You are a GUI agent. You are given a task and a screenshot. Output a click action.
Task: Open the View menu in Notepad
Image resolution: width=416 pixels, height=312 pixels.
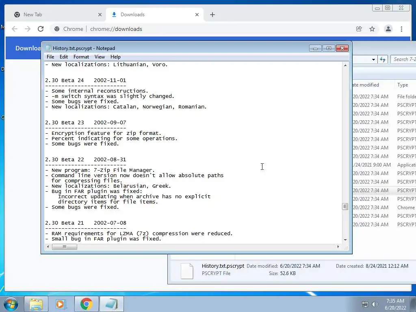[x=100, y=57]
